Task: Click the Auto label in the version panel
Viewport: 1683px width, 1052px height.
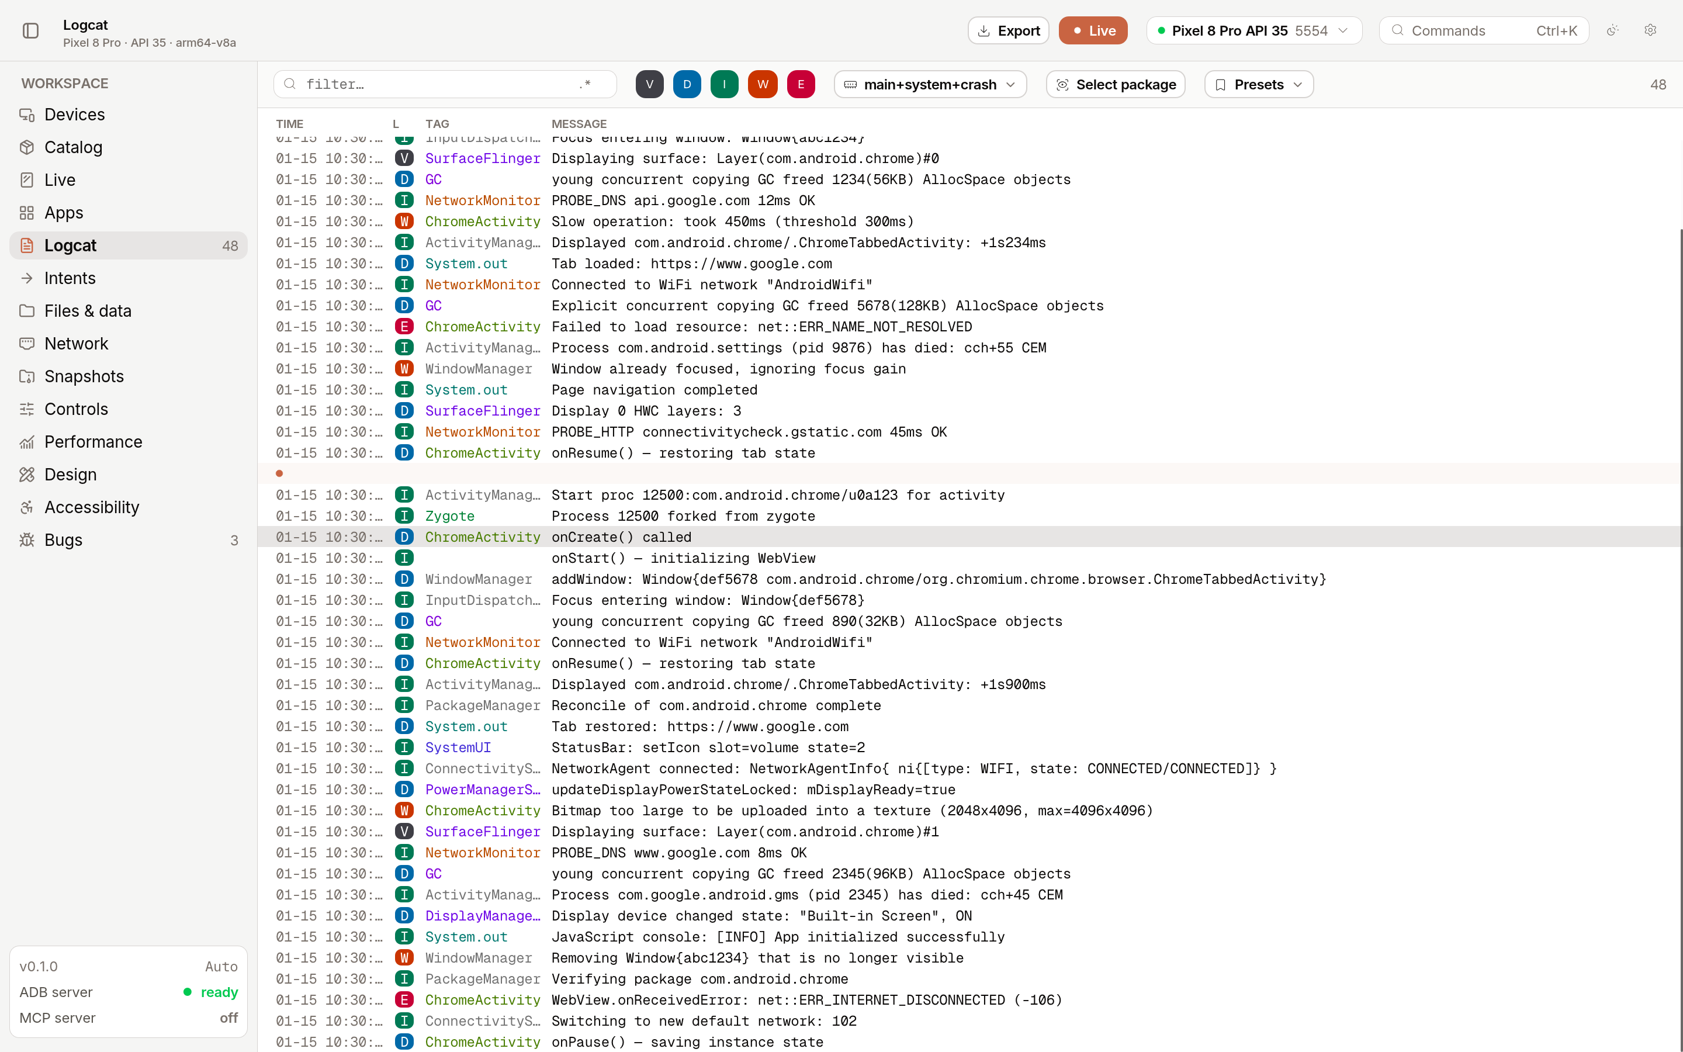Action: pos(221,967)
